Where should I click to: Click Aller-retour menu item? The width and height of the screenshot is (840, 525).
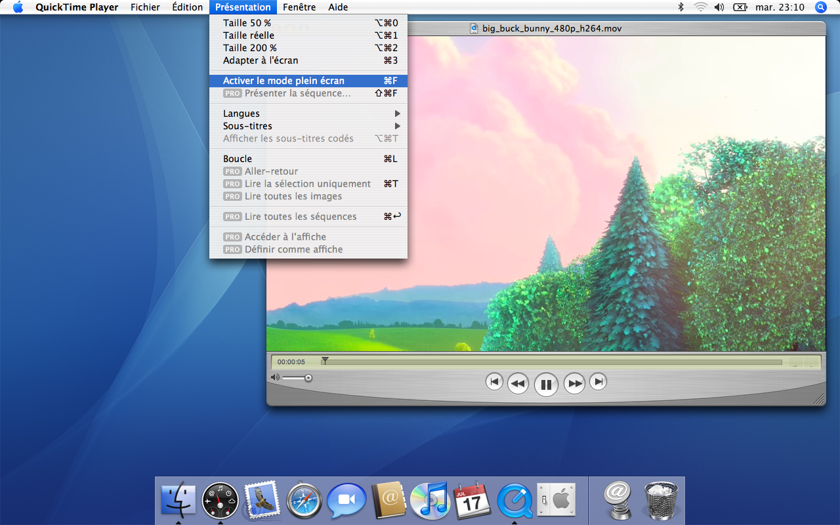click(x=308, y=171)
